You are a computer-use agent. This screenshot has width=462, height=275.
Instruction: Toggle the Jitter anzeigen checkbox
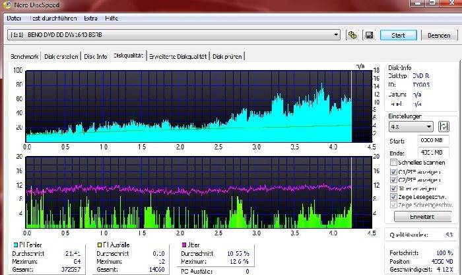tap(393, 188)
